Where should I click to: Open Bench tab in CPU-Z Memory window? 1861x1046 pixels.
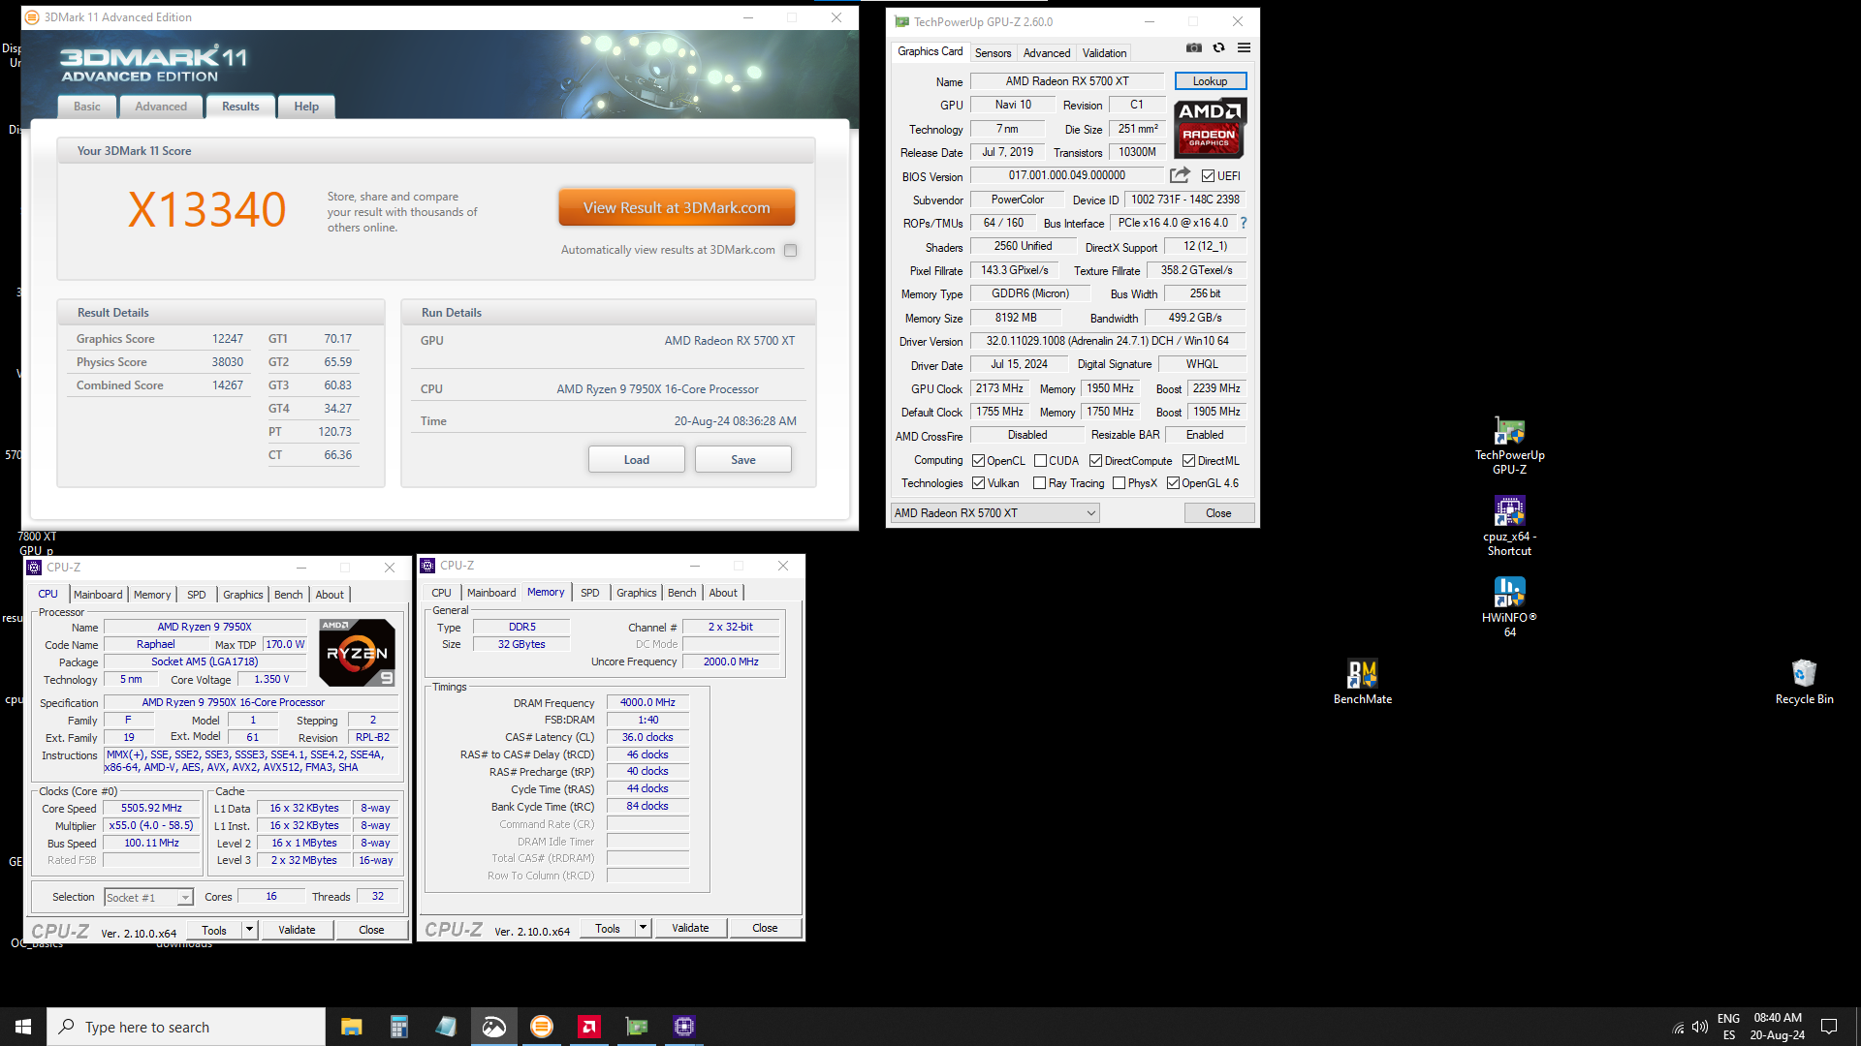tap(681, 593)
